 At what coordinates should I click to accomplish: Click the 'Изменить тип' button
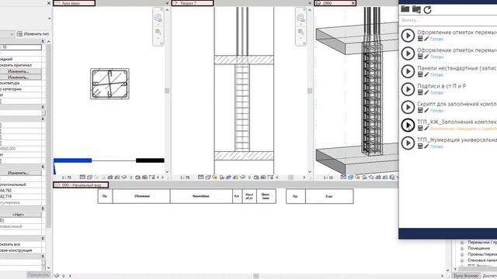pyautogui.click(x=33, y=34)
